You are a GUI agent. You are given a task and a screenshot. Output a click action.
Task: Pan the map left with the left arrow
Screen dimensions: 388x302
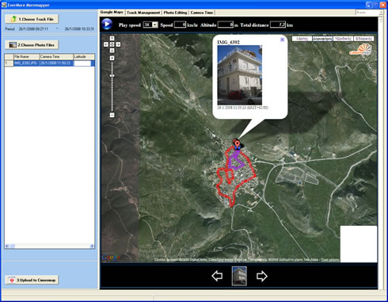[x=106, y=44]
